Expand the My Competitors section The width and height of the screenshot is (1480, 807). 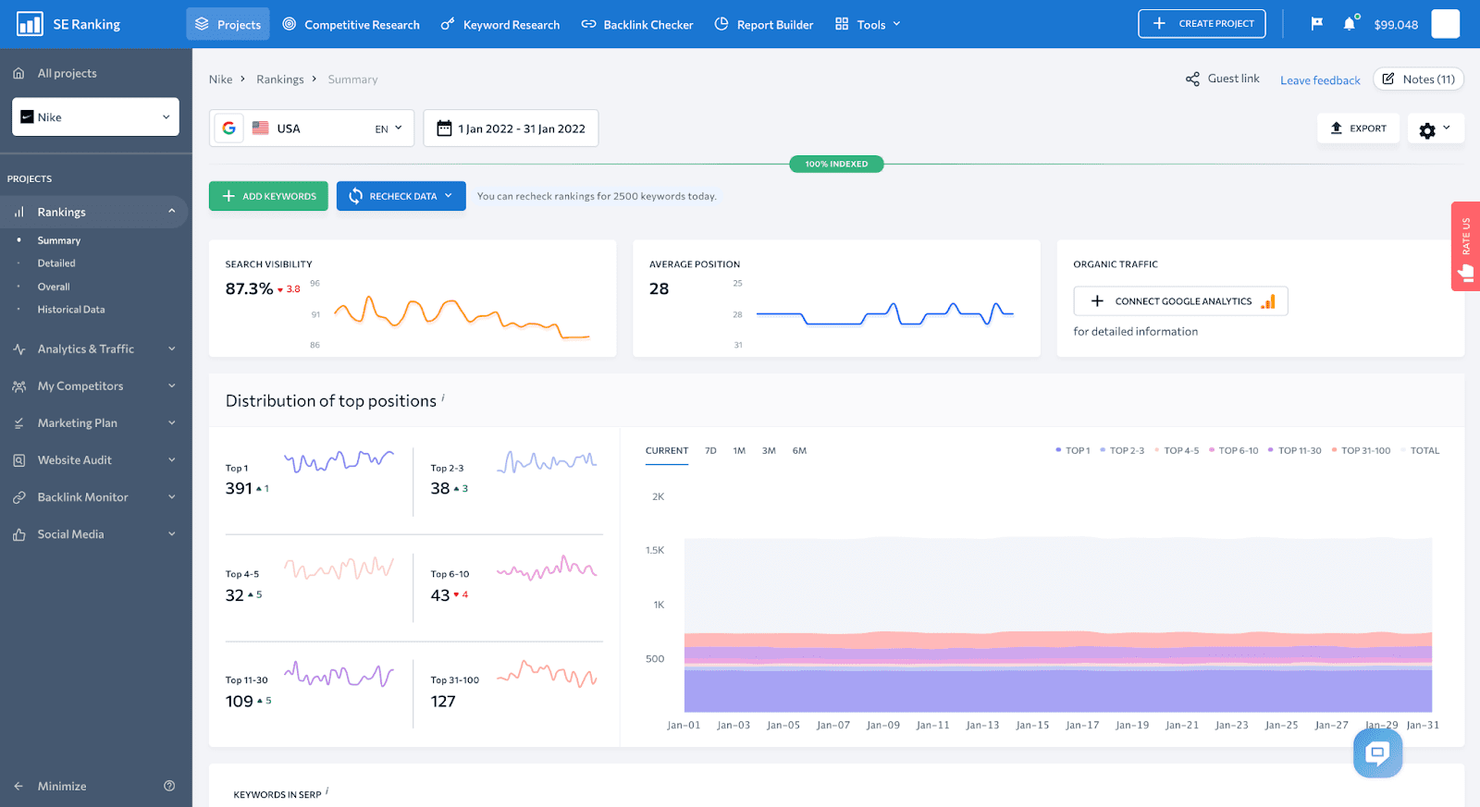pos(171,386)
